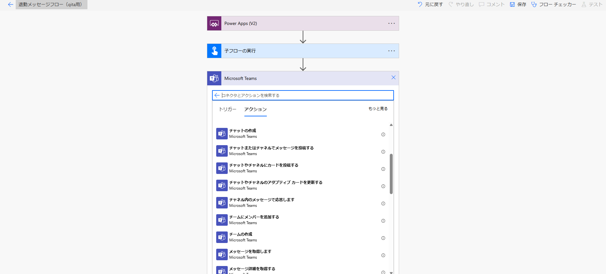606x274 pixels.
Task: Expand the 子フローの実行 action card
Action: pos(303,51)
